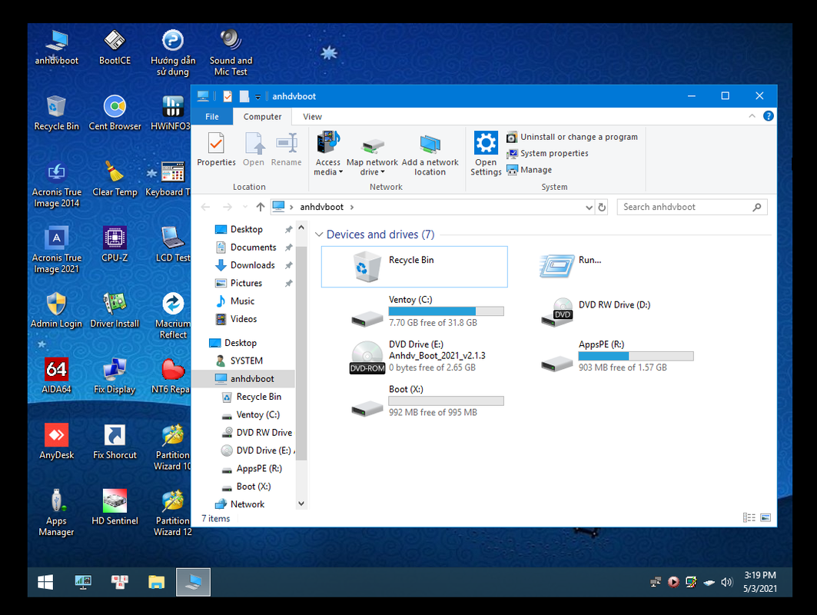Click the volume speaker tray icon
This screenshot has width=817, height=615.
[x=726, y=582]
